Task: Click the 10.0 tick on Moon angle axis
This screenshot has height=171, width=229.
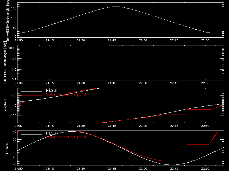Action: [x=13, y=59]
